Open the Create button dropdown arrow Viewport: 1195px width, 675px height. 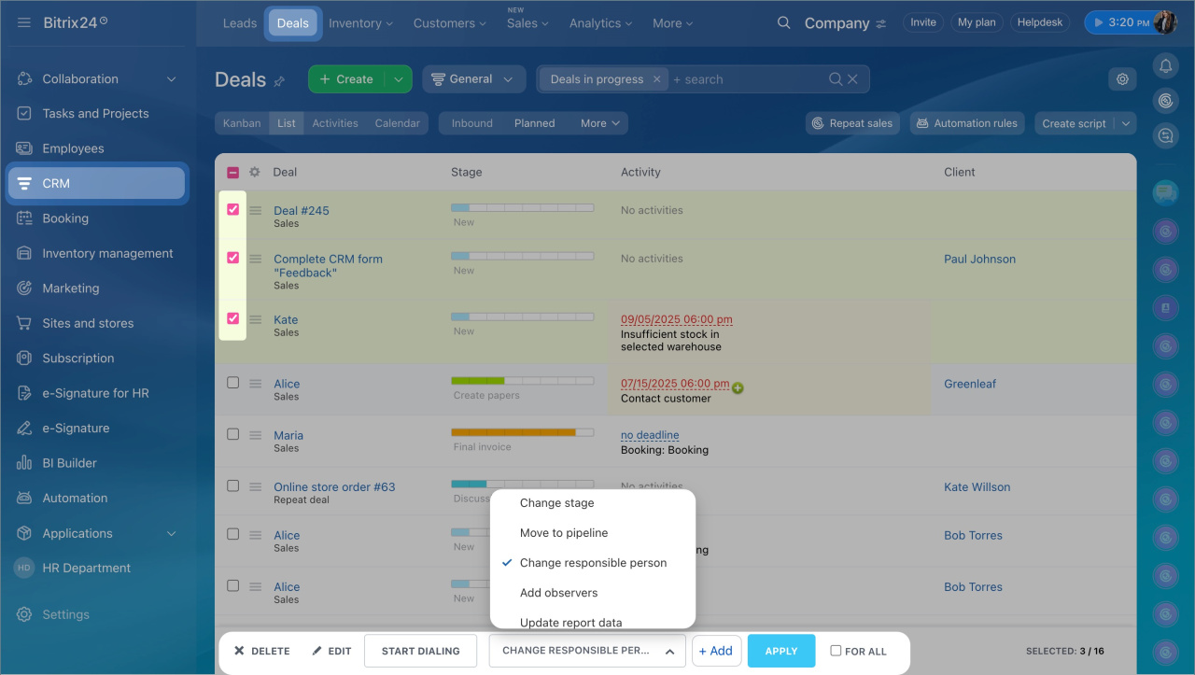click(399, 79)
